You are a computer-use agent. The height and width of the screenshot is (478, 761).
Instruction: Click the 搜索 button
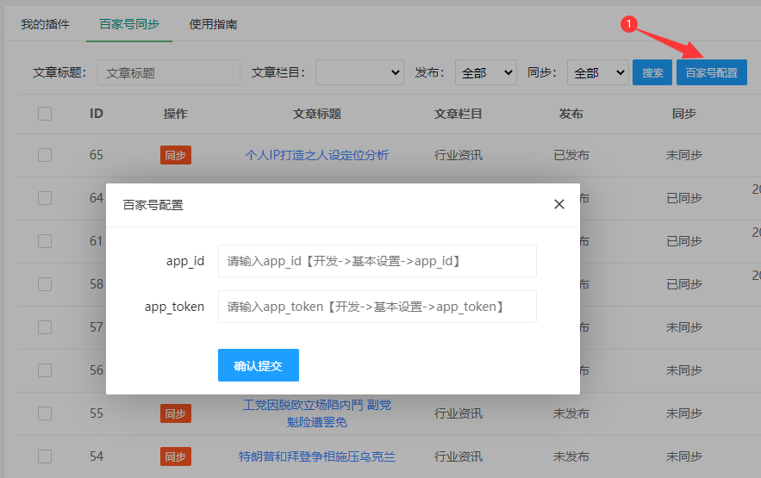click(652, 72)
